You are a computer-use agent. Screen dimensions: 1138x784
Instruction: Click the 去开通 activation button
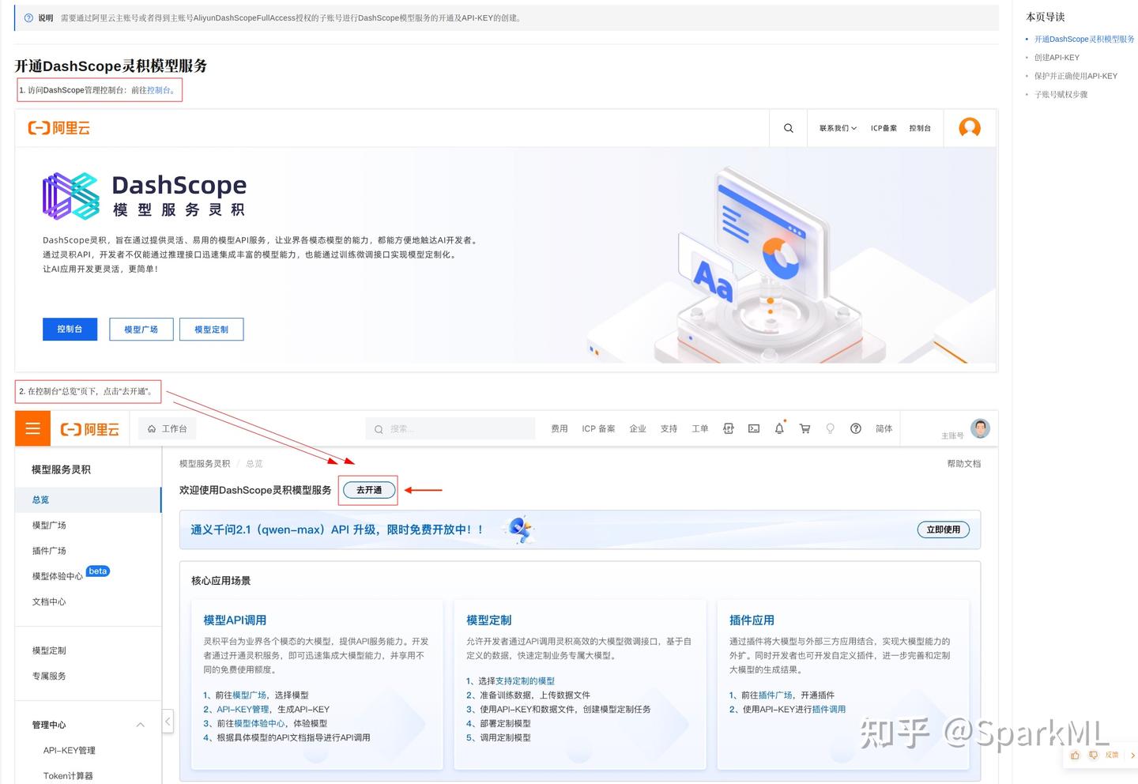[368, 490]
